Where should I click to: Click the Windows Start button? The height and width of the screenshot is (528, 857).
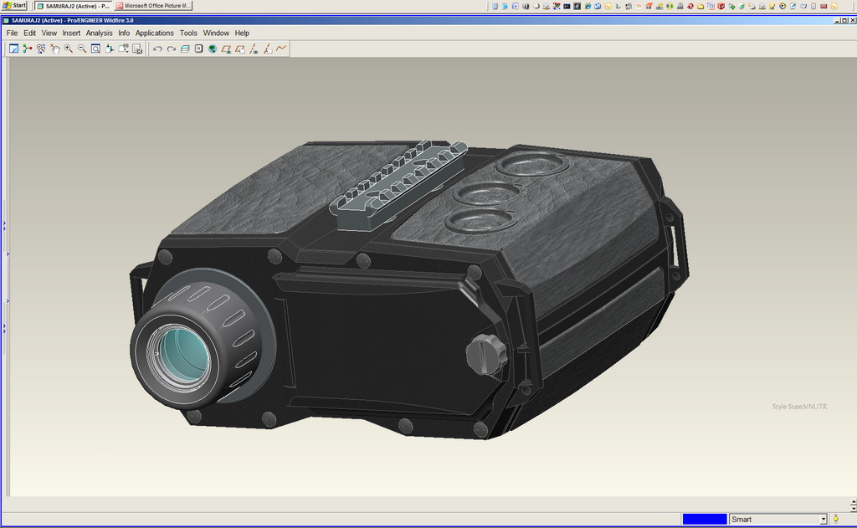(14, 6)
